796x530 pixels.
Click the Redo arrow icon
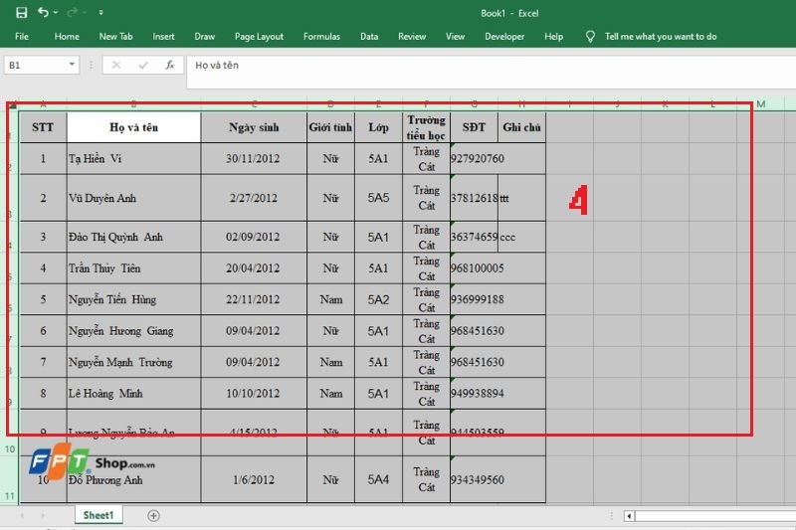click(x=72, y=12)
